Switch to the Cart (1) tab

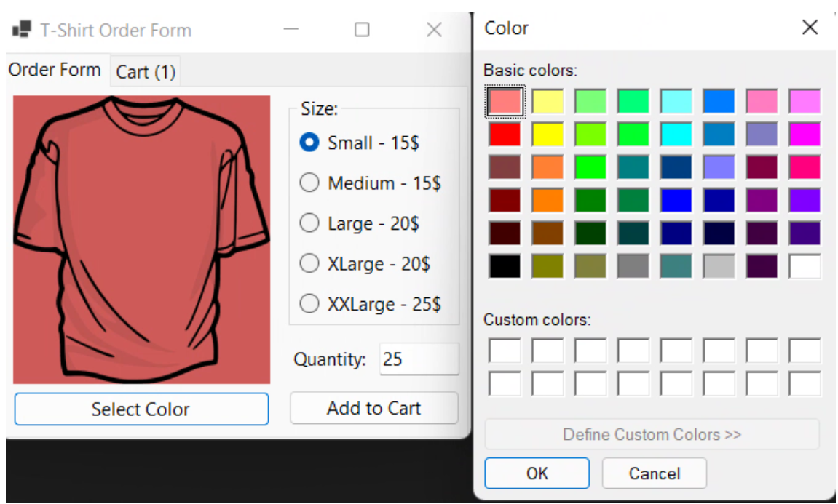[x=145, y=71]
